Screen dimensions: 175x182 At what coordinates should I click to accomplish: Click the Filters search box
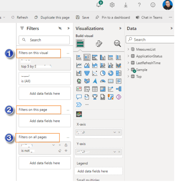pyautogui.click(x=44, y=40)
